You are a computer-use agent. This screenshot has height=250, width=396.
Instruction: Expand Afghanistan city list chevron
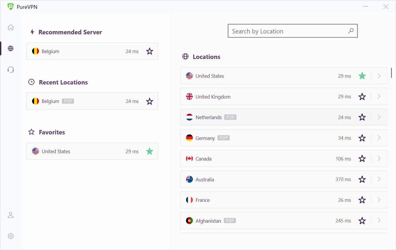379,220
